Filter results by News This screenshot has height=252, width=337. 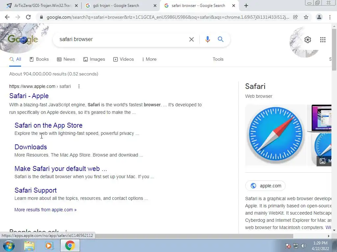(66, 59)
